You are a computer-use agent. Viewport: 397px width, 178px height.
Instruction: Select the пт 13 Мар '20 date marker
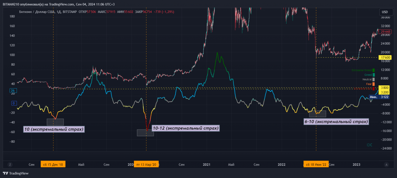tap(146, 164)
